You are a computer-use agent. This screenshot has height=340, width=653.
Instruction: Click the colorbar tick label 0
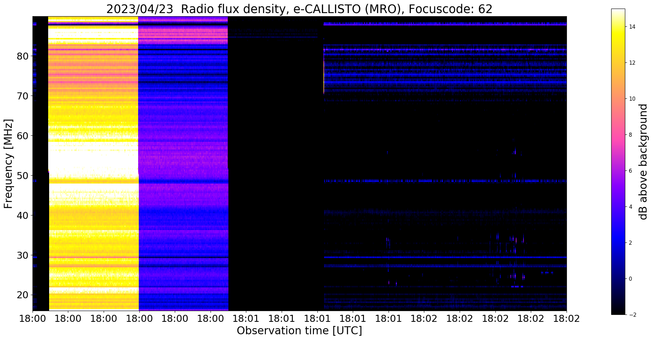click(x=630, y=279)
